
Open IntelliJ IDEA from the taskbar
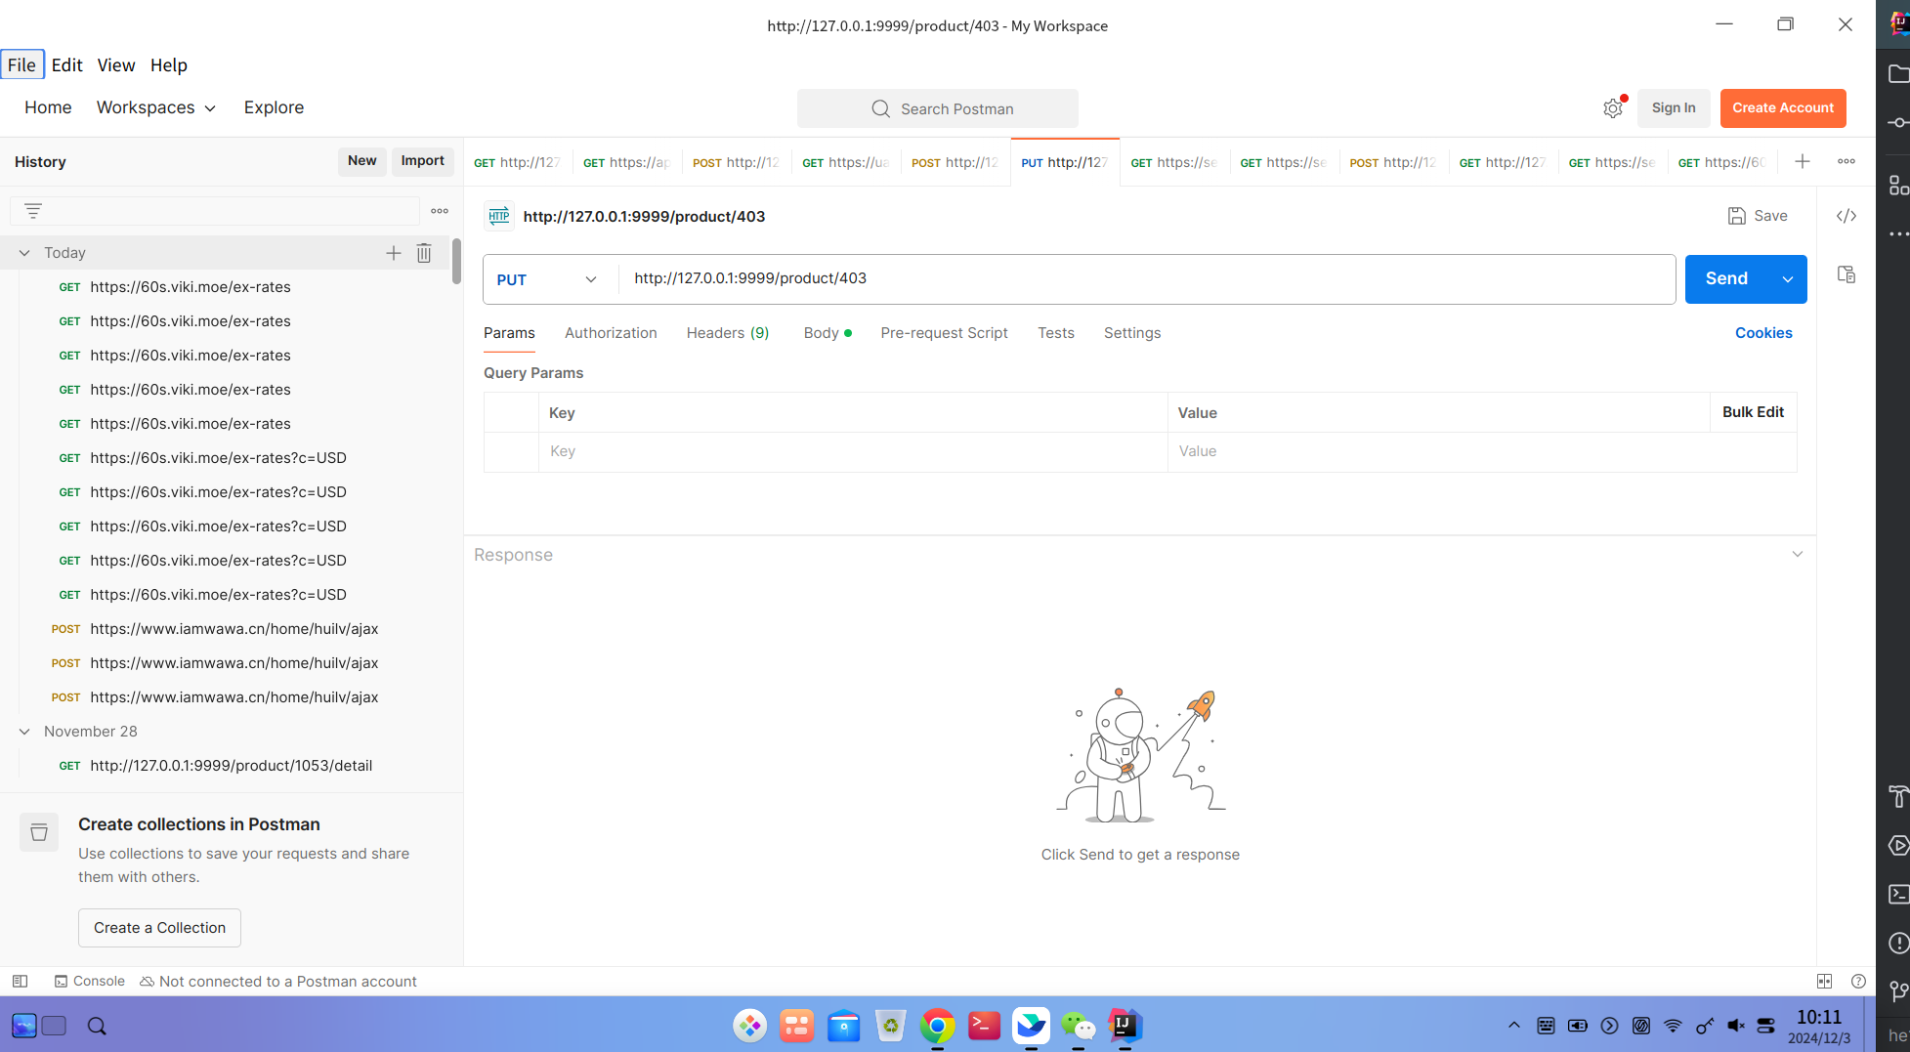click(1125, 1026)
